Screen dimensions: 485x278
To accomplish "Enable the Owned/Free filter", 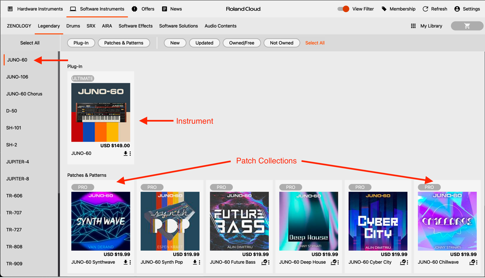I will (242, 43).
